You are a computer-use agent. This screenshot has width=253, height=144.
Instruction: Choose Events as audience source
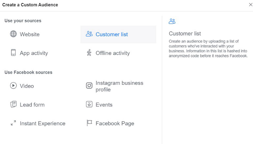click(104, 105)
